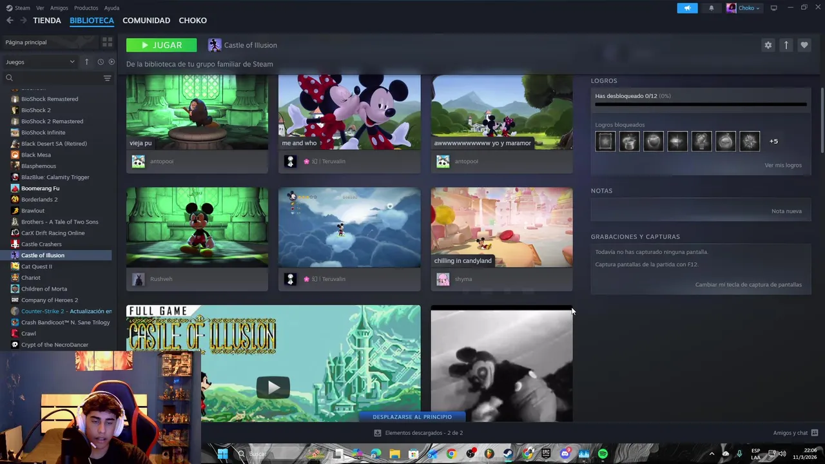
Task: Open the notifications bell
Action: 712,8
